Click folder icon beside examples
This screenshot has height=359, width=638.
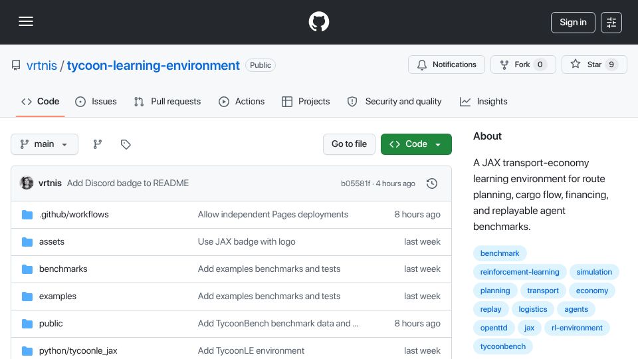tap(27, 297)
